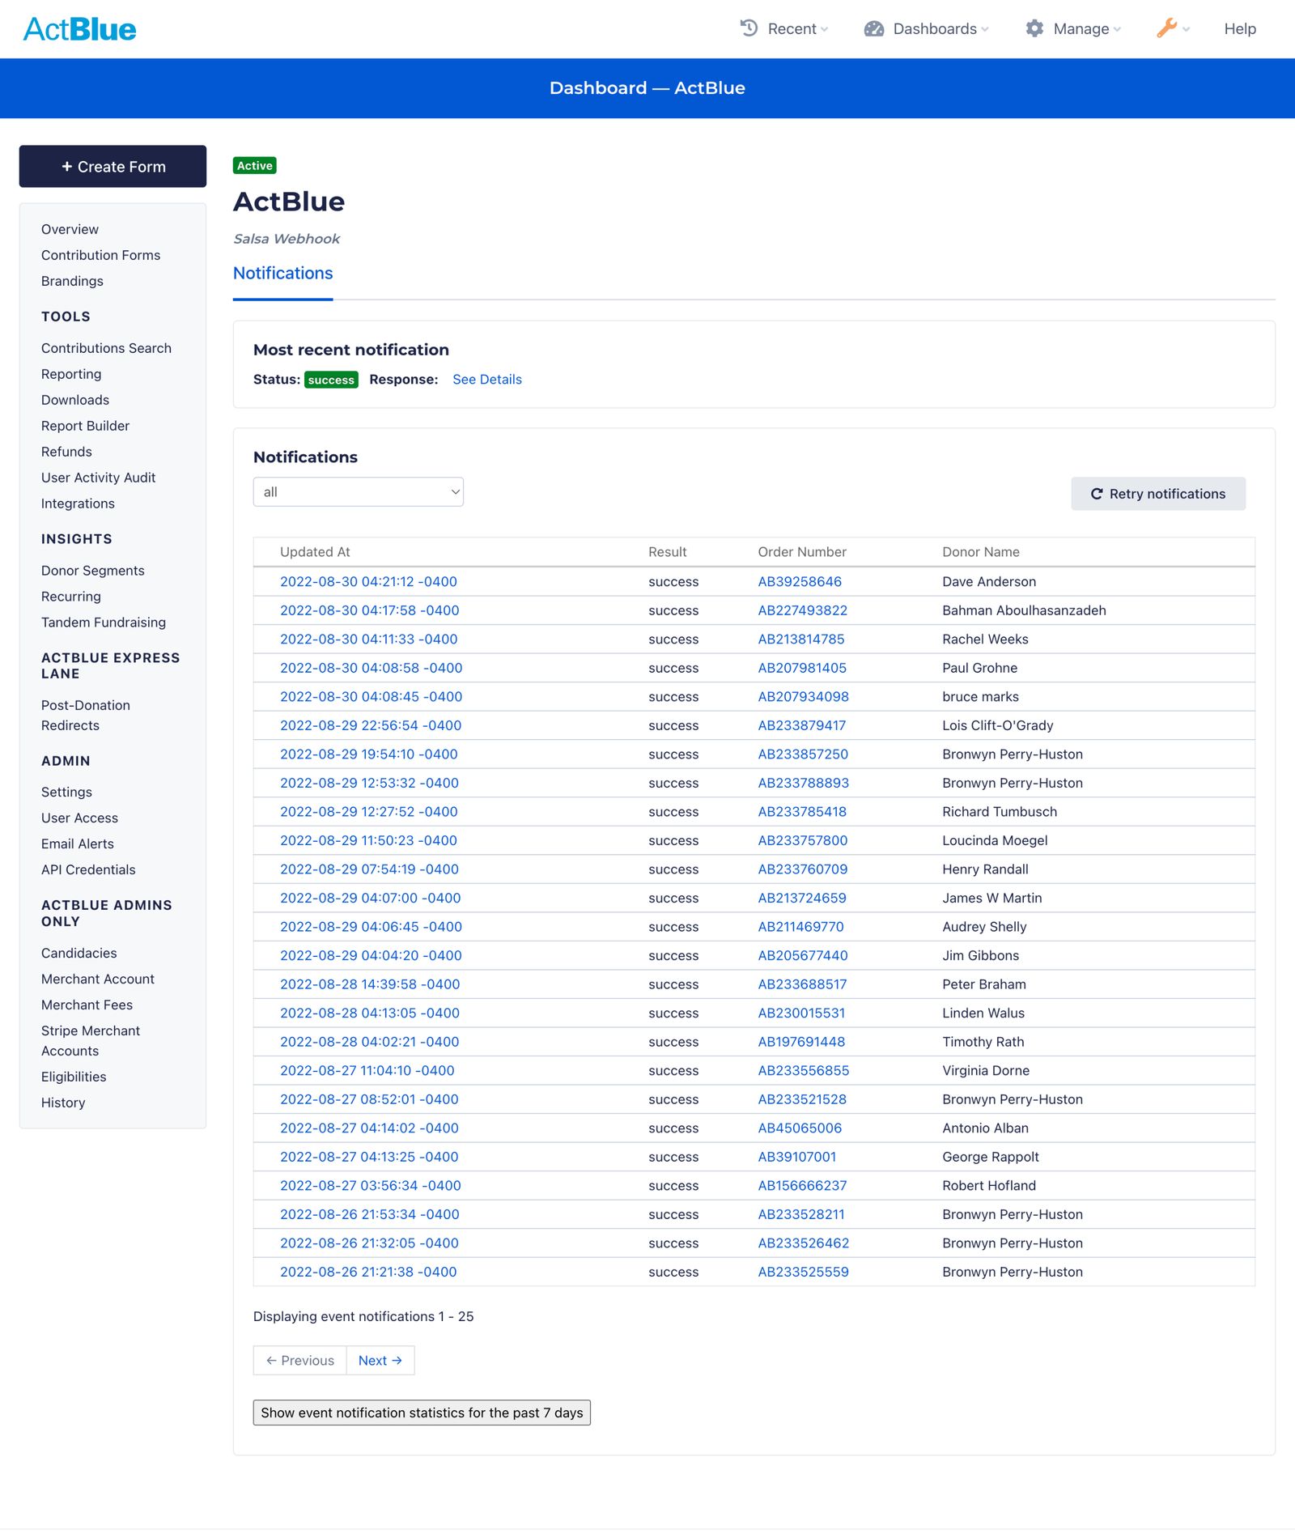Image resolution: width=1295 pixels, height=1534 pixels.
Task: Open Stripe Merchant Accounts page
Action: click(91, 1042)
